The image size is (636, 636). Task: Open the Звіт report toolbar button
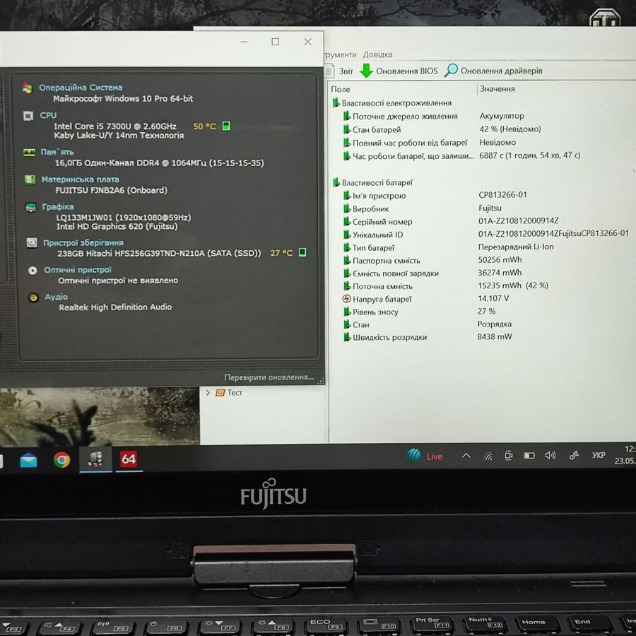tap(339, 71)
